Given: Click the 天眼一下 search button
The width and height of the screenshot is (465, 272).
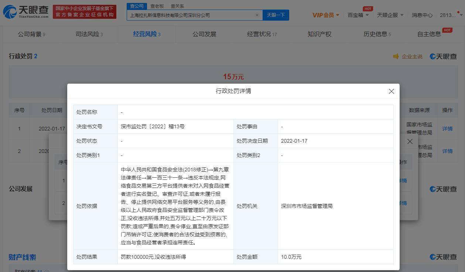Looking at the screenshot, I should (x=276, y=15).
